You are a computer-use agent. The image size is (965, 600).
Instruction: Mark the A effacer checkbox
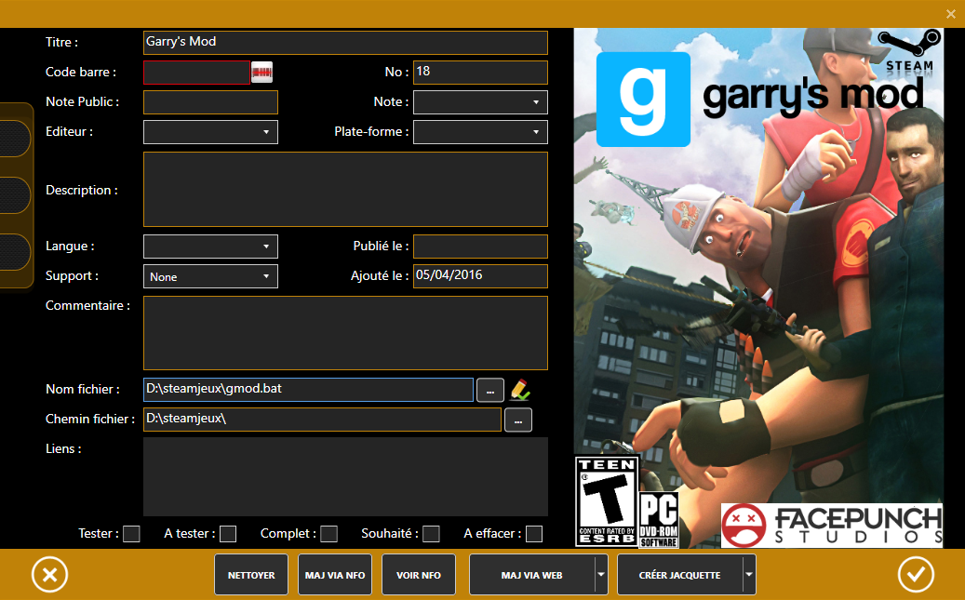(534, 534)
